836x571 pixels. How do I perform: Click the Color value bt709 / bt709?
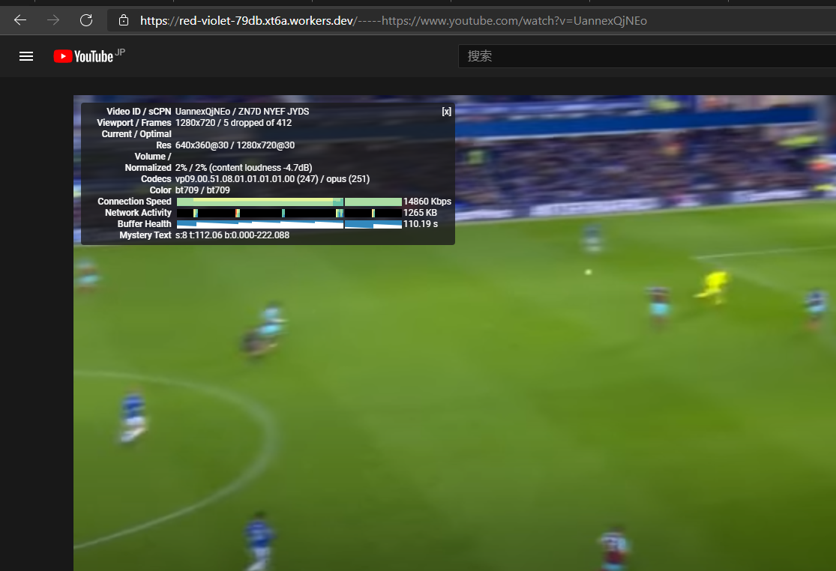coord(202,190)
